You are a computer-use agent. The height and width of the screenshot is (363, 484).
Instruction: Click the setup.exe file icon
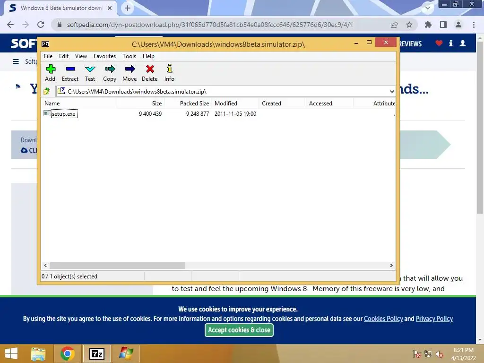[x=47, y=113]
